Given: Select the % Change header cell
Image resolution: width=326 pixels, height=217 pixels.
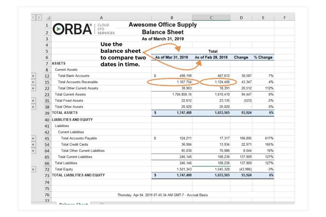Looking at the screenshot, I should pyautogui.click(x=263, y=58).
